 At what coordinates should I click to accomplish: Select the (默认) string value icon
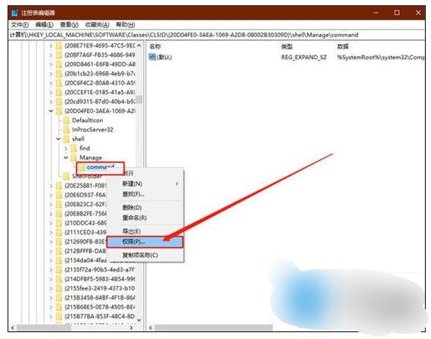point(152,57)
